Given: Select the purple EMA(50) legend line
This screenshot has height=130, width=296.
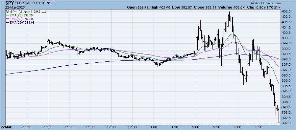Looking at the screenshot, I should (x=8, y=19).
